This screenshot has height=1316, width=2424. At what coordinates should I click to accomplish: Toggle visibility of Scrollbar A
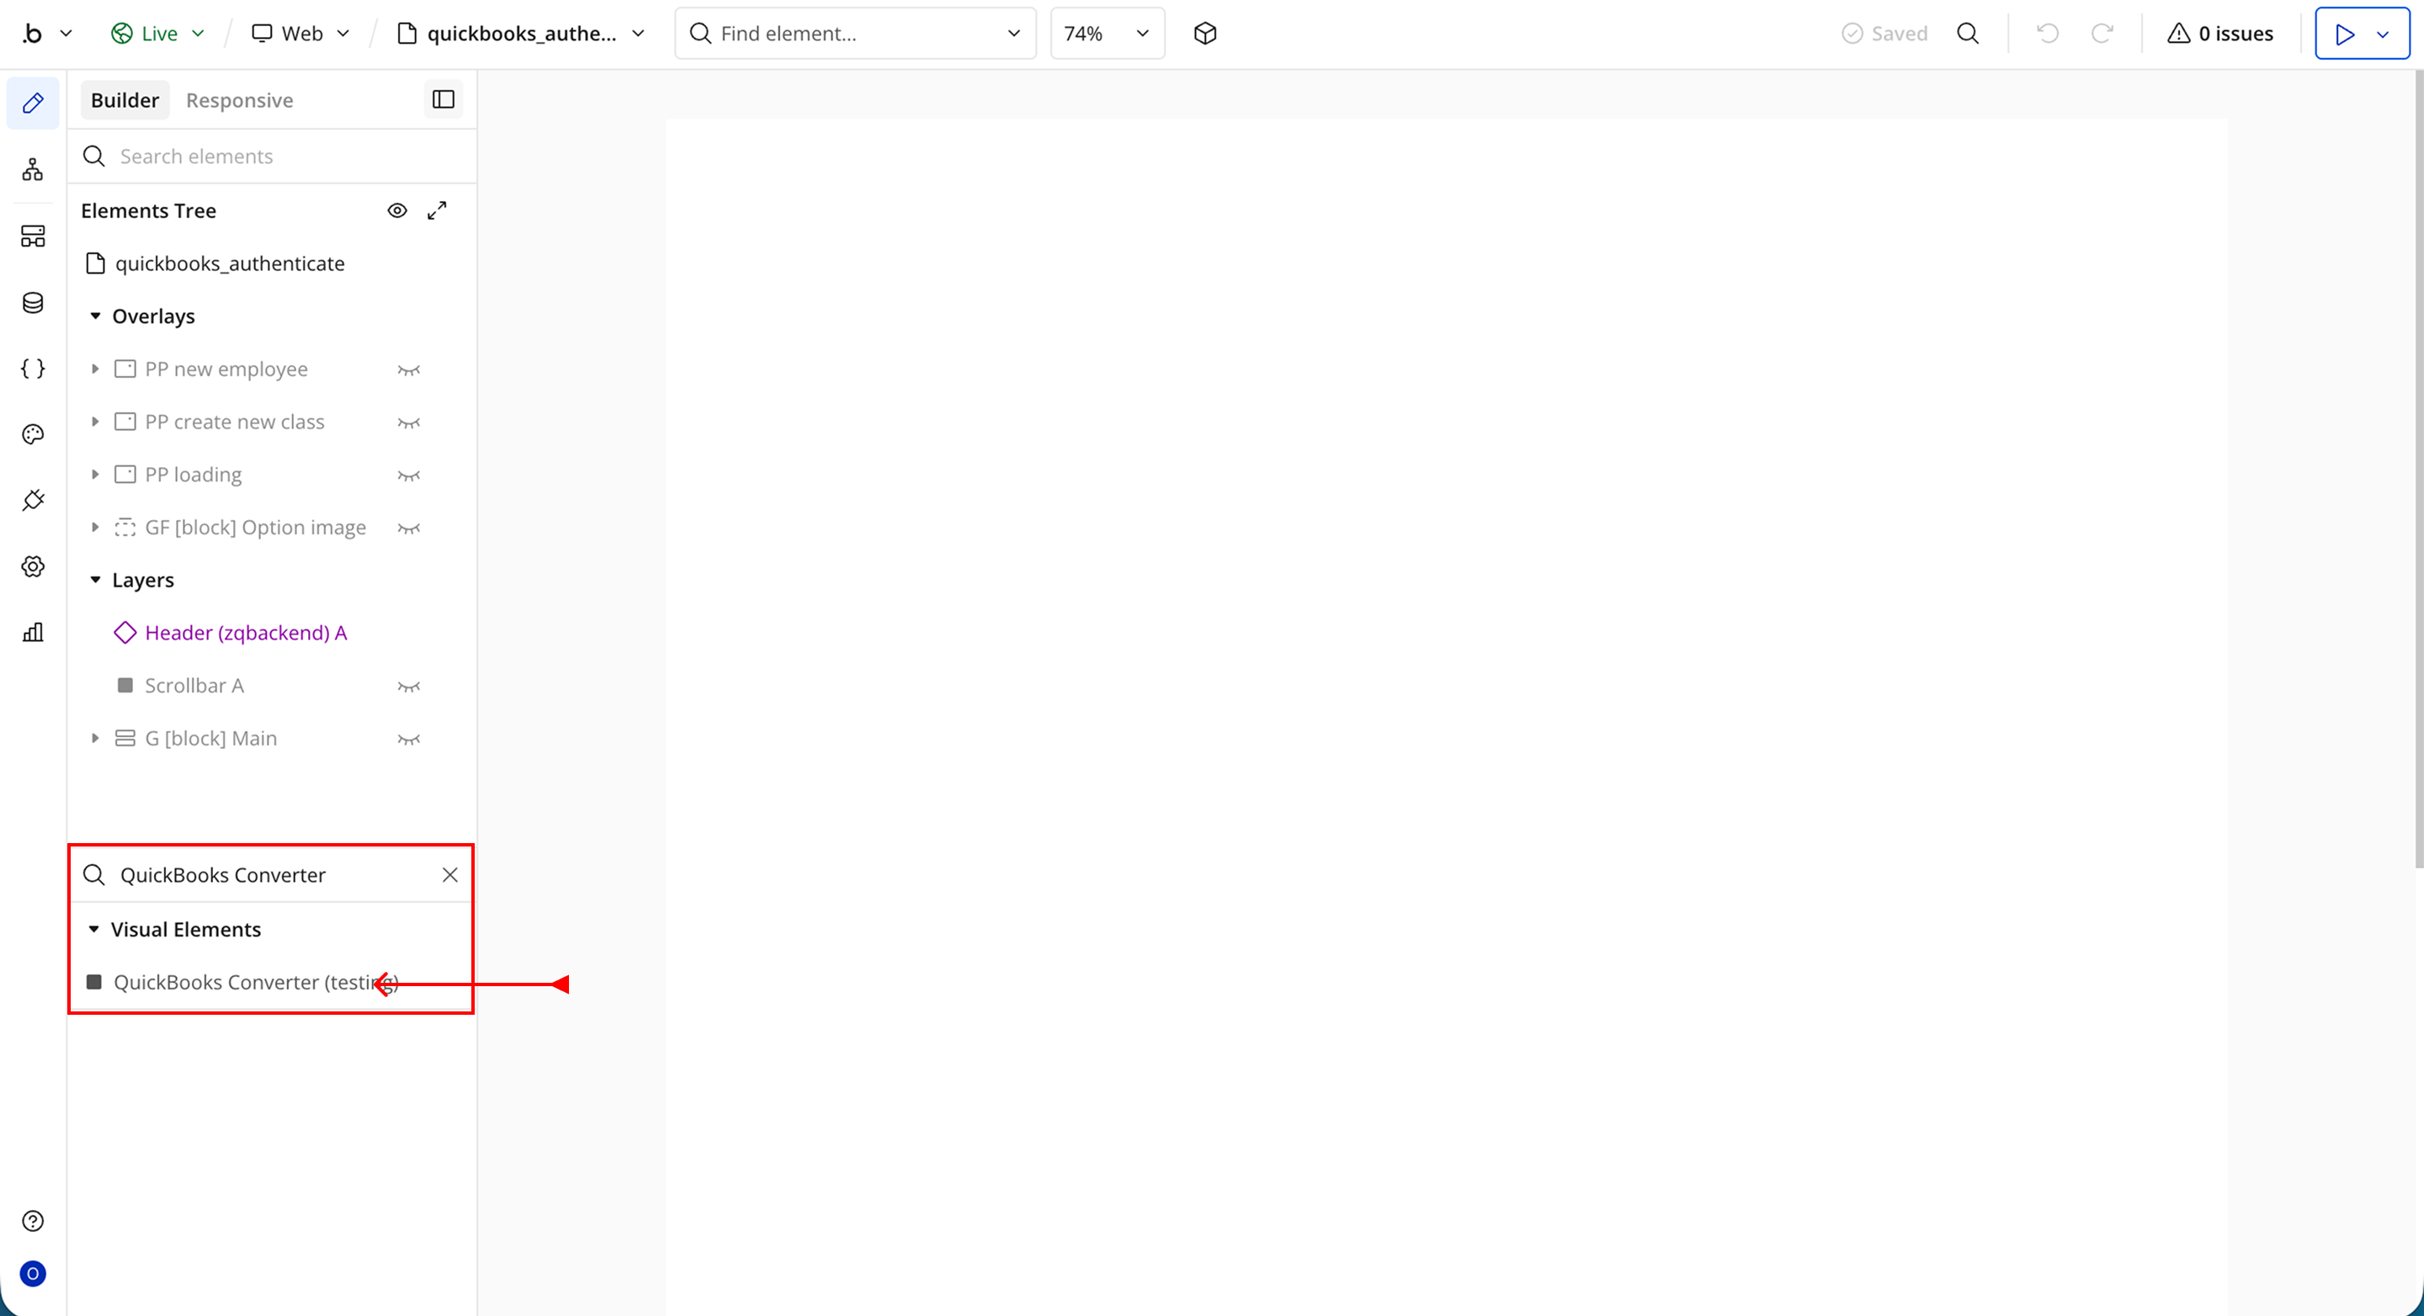click(x=408, y=687)
